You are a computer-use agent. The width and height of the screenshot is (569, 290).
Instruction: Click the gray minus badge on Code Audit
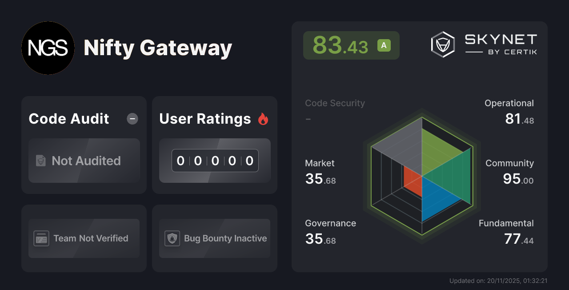[x=132, y=118]
